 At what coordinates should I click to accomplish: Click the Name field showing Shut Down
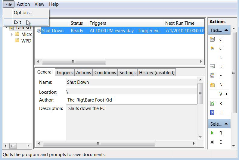(x=132, y=82)
